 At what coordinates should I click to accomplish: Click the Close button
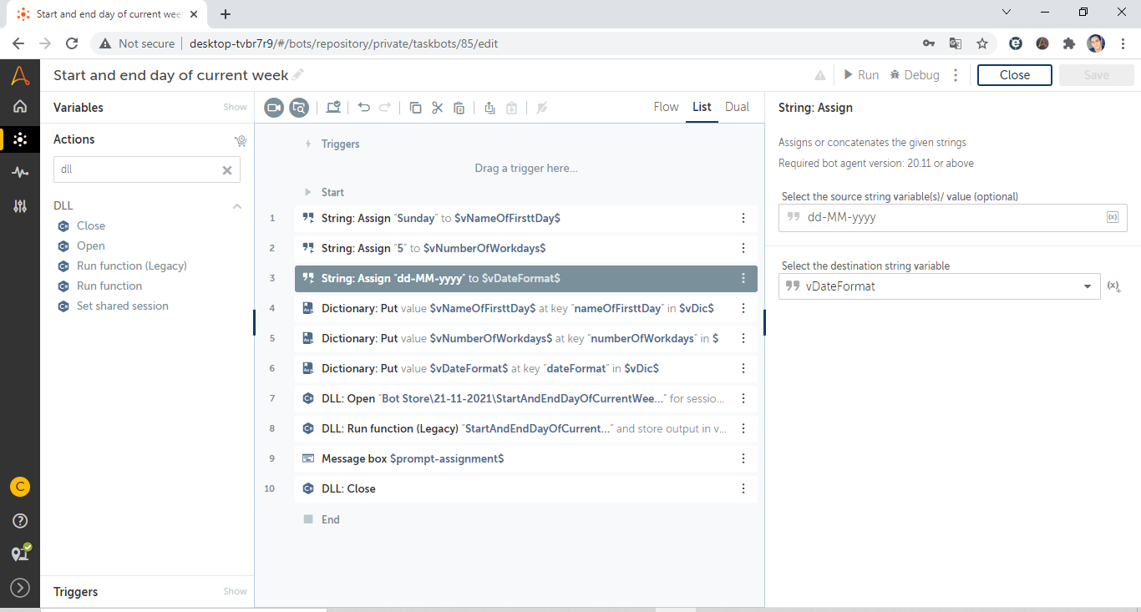point(1014,75)
